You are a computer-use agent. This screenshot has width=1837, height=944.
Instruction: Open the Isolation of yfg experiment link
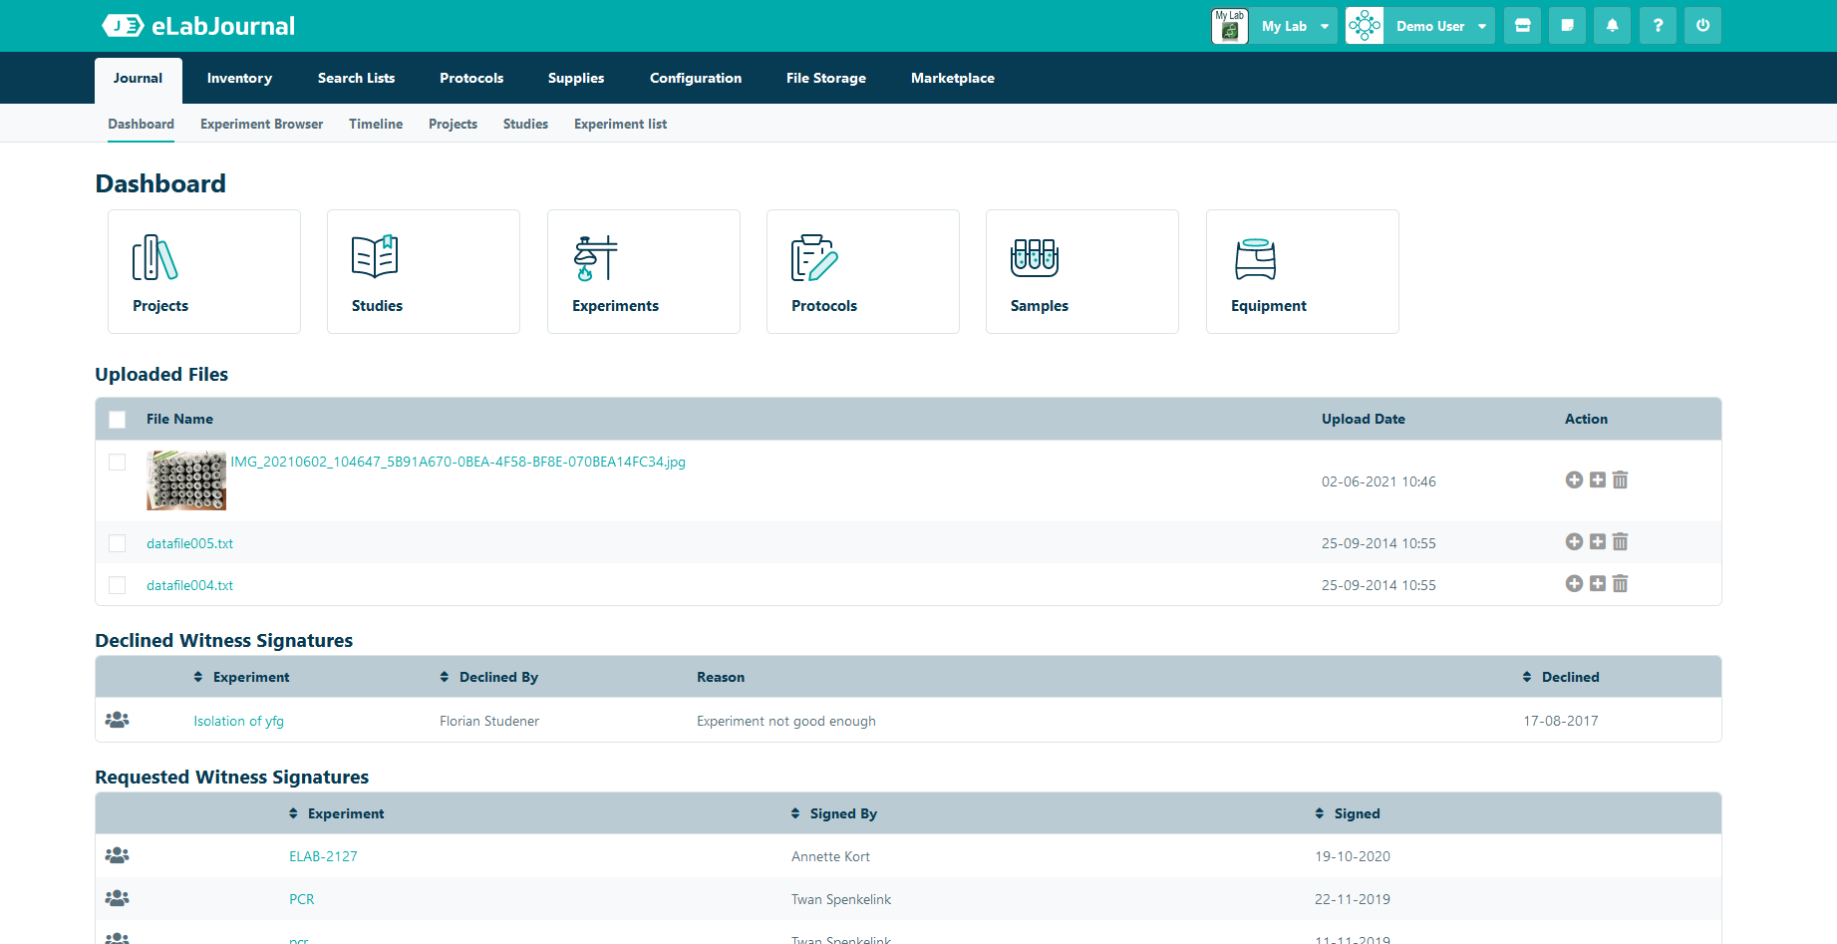(x=238, y=721)
